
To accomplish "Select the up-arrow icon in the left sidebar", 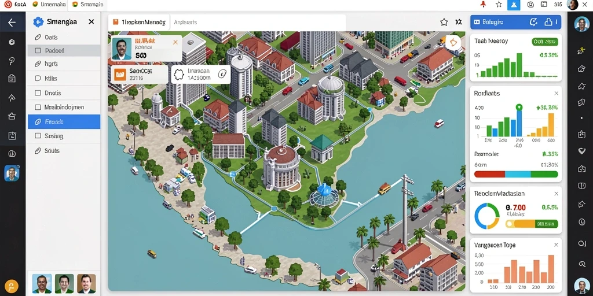I will click(12, 98).
